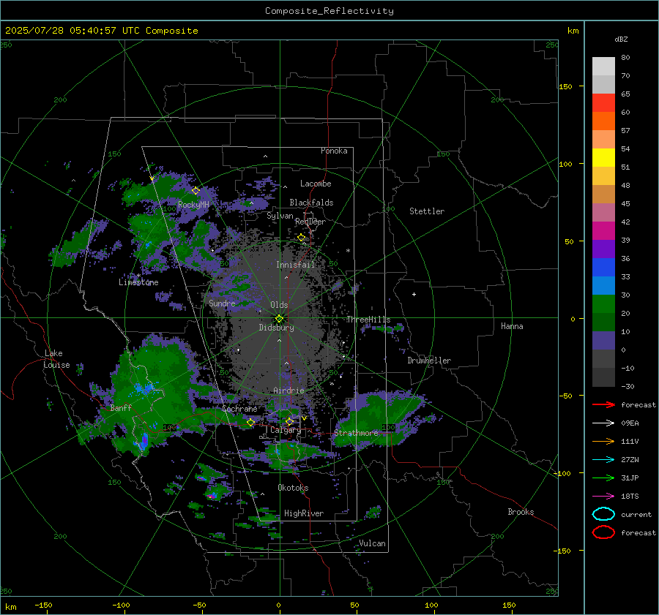This screenshot has height=615, width=659.
Task: Click the Okotoks city label
Action: [x=293, y=488]
